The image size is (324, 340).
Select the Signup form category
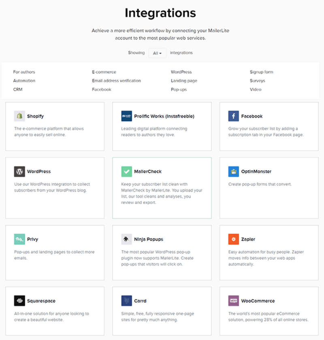coord(261,72)
